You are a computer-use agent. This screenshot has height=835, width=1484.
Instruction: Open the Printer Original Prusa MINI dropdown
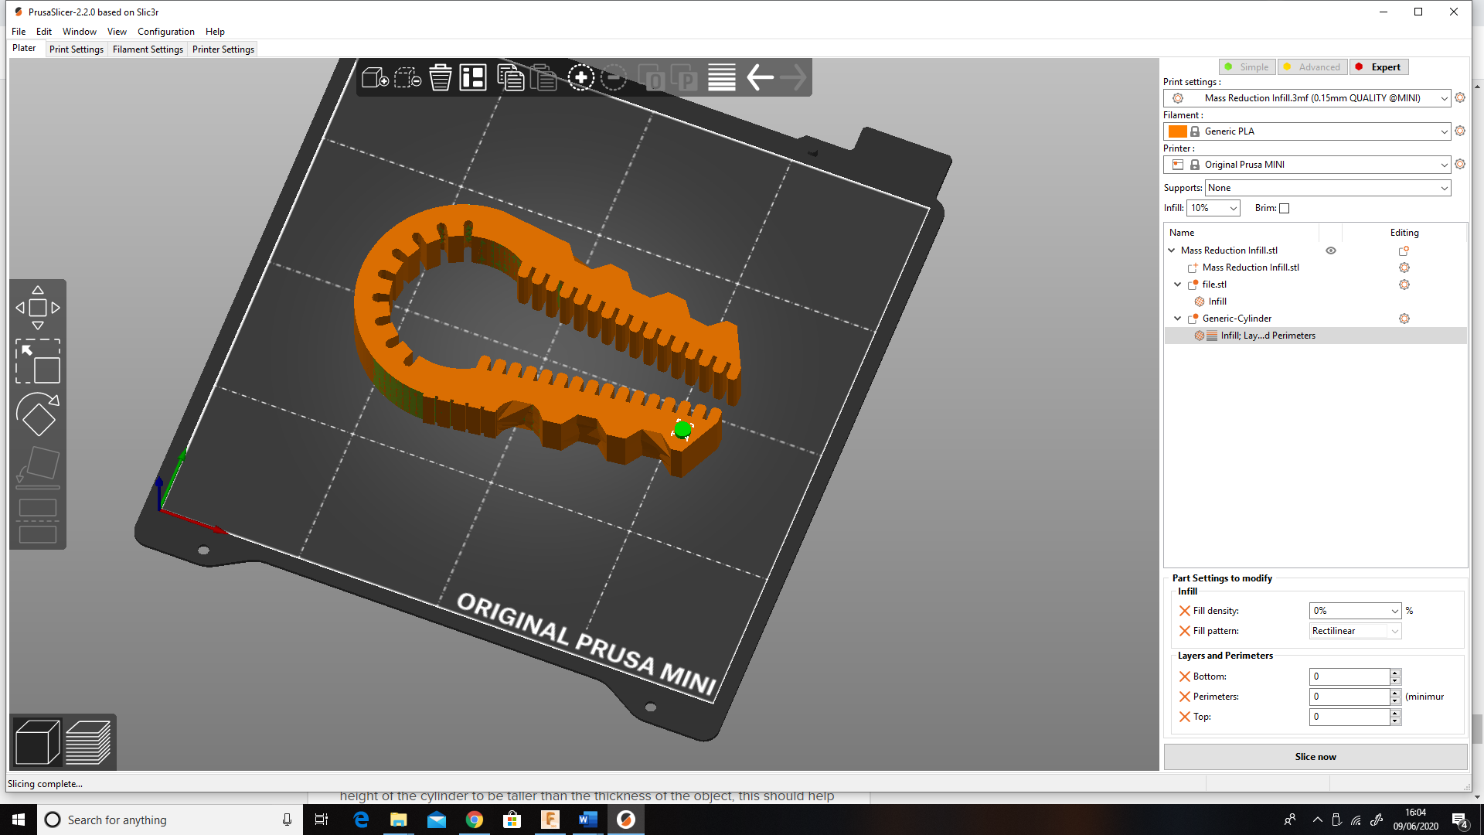click(1307, 165)
